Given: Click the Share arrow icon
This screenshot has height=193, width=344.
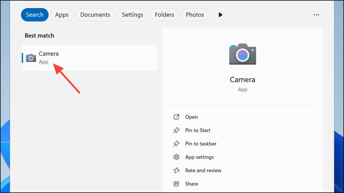Looking at the screenshot, I should pos(176,184).
